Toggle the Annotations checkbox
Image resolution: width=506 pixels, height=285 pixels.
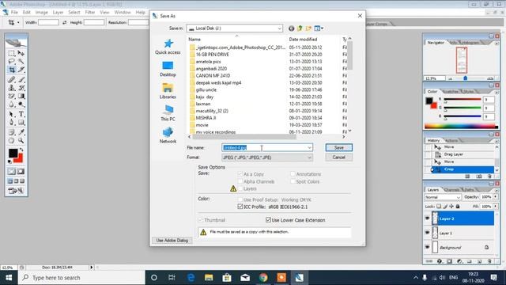click(x=293, y=174)
